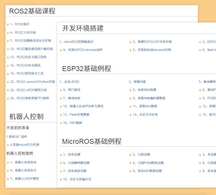Select '7、发布速度话题' link
This screenshot has width=216, height=195.
click(75, 171)
